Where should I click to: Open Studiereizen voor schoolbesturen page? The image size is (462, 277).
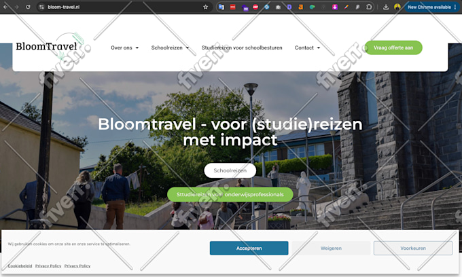pyautogui.click(x=242, y=48)
